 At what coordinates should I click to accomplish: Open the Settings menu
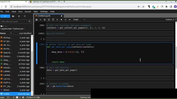click(44, 12)
